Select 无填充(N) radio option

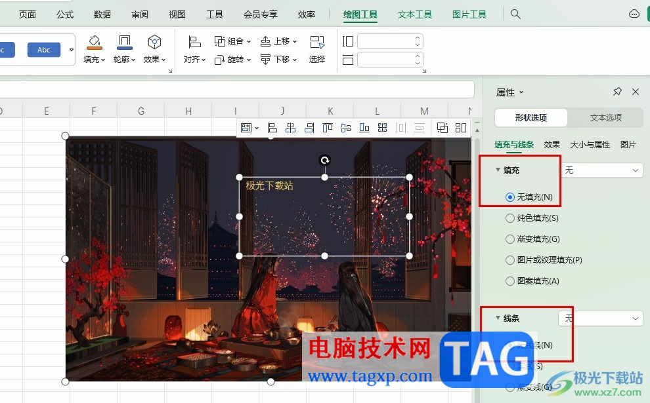coord(510,197)
